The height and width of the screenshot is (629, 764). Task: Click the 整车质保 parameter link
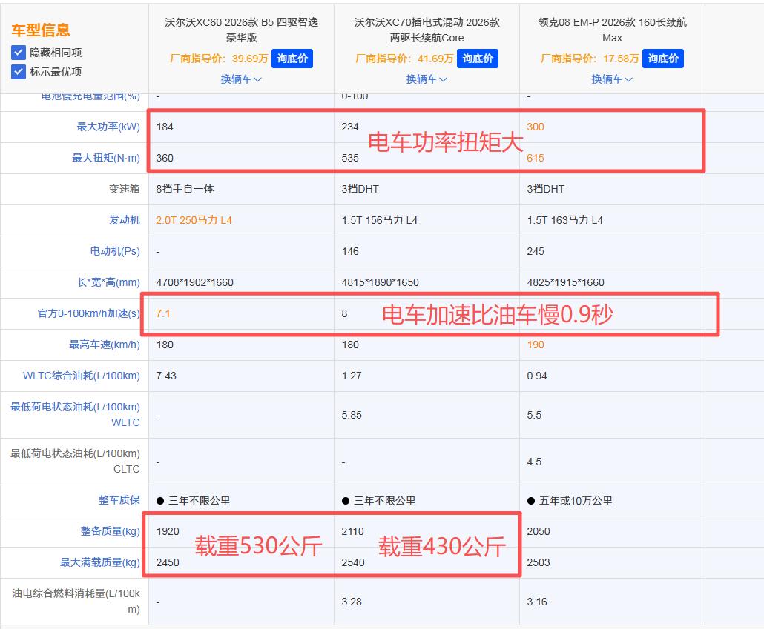[x=119, y=500]
